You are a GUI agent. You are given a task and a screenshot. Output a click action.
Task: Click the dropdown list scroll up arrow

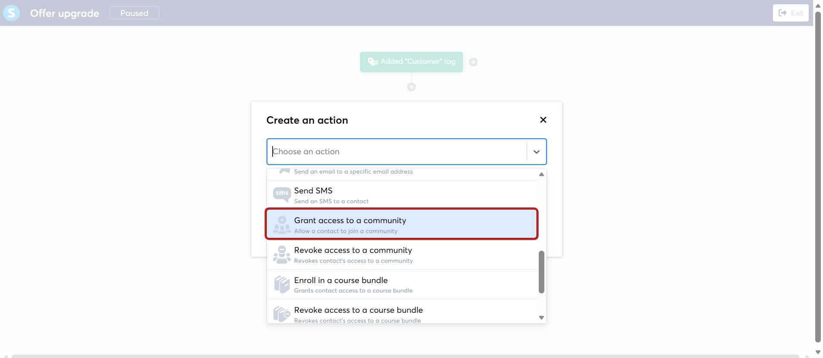point(541,174)
